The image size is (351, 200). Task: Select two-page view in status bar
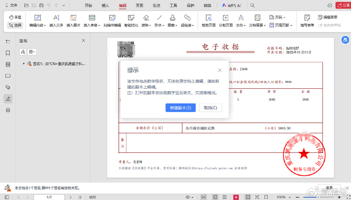224,197
